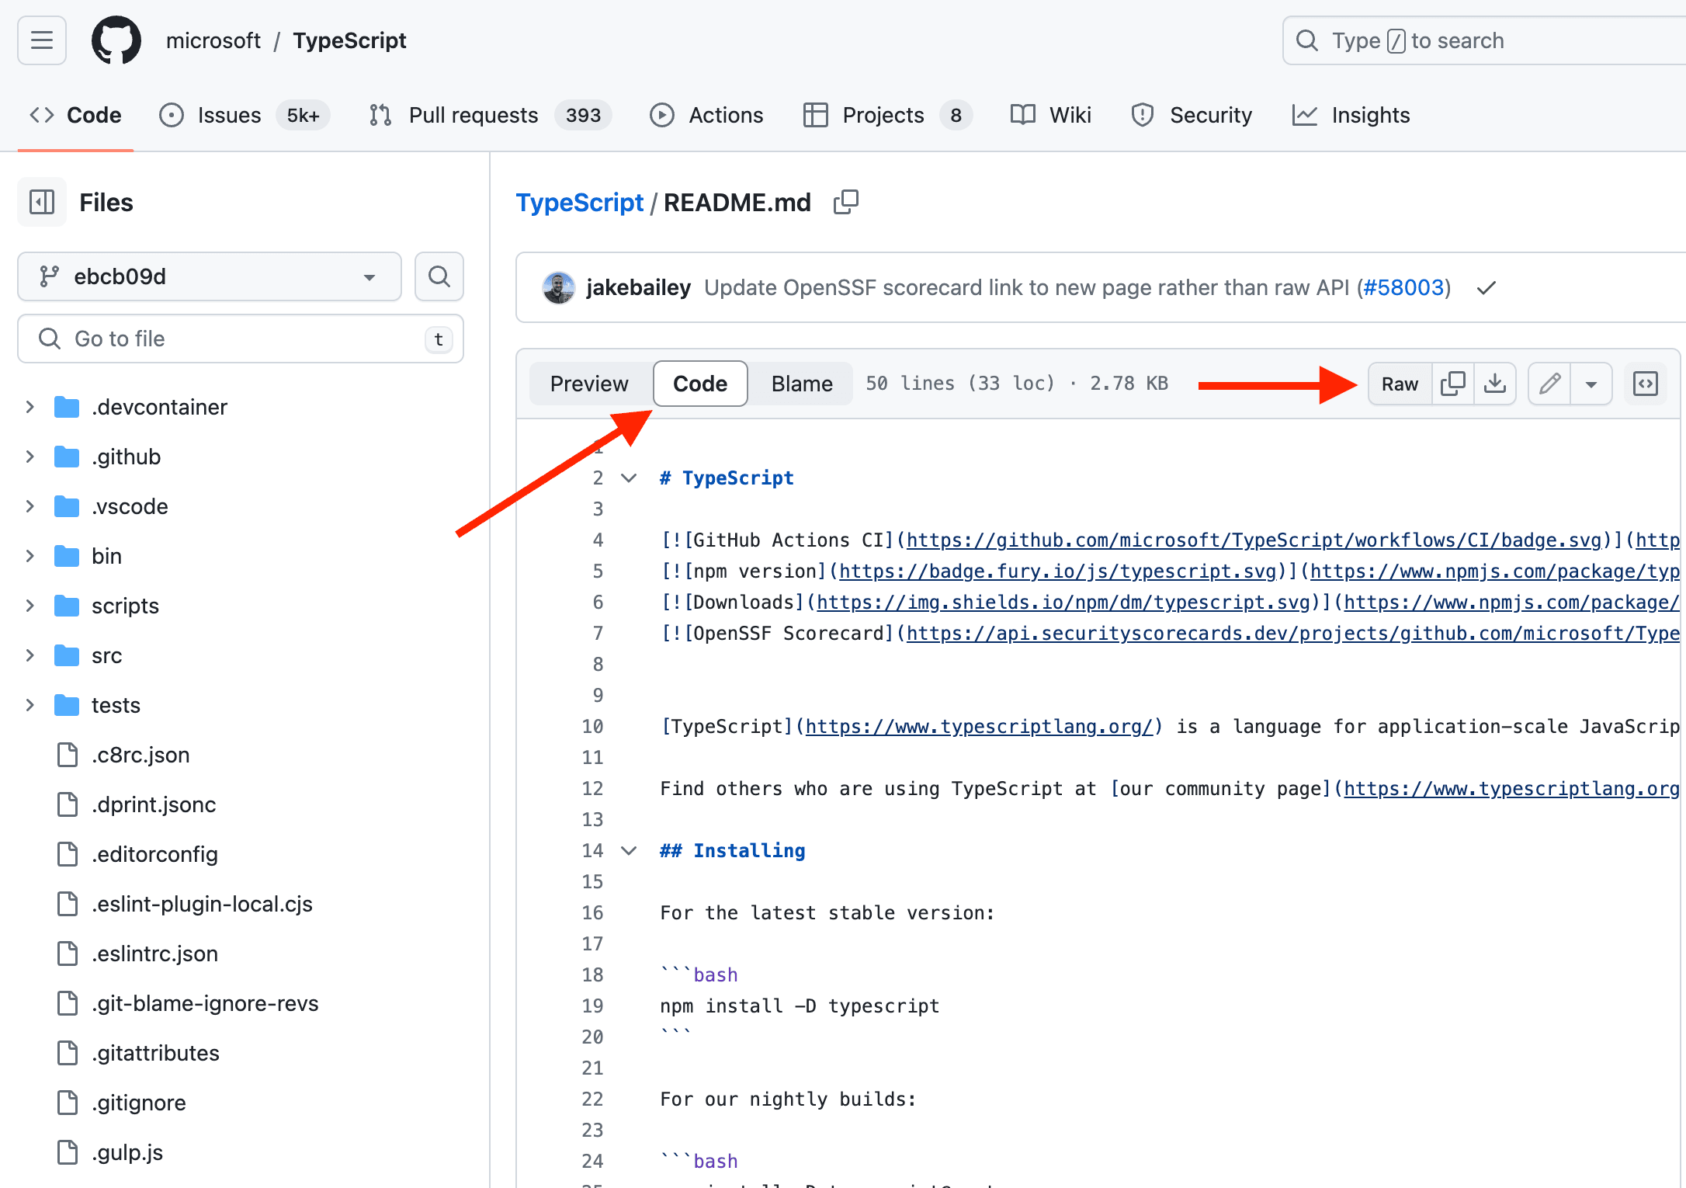Focus the Go to file input

(241, 339)
